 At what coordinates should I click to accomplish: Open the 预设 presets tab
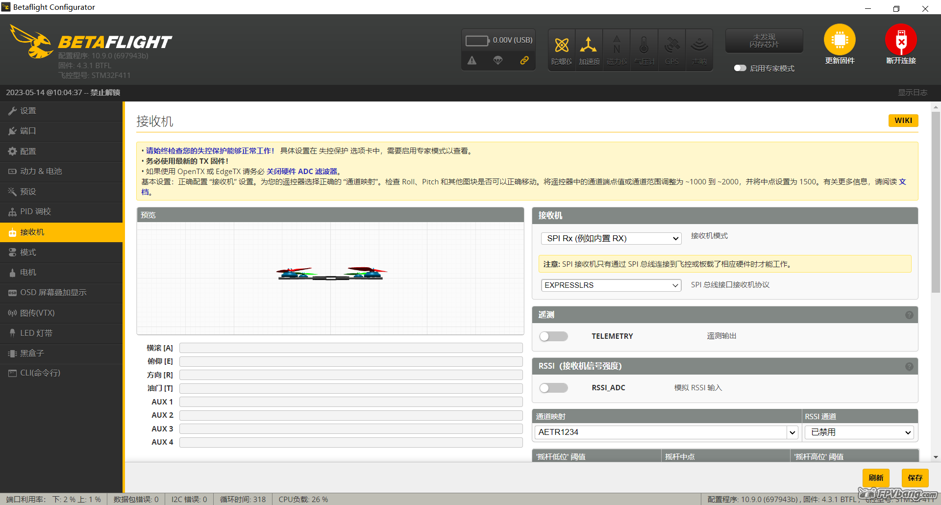[x=61, y=192]
